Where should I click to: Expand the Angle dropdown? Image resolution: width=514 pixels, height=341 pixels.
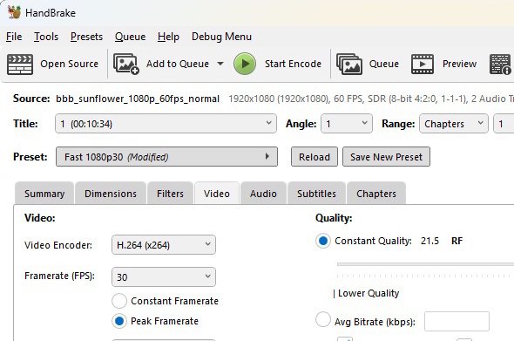[347, 124]
